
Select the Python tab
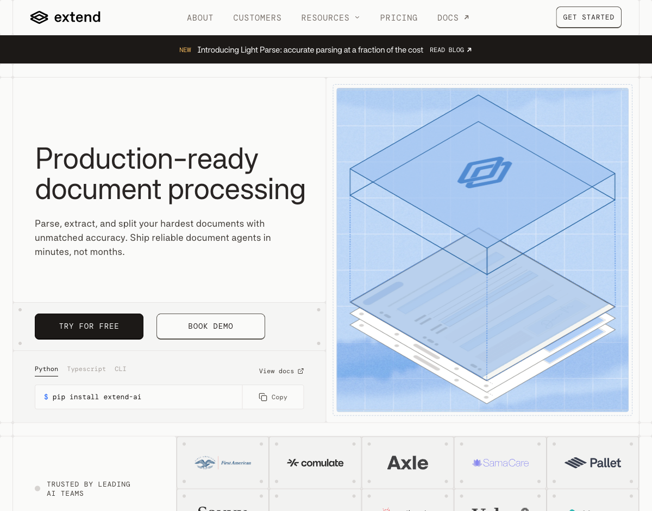(47, 369)
